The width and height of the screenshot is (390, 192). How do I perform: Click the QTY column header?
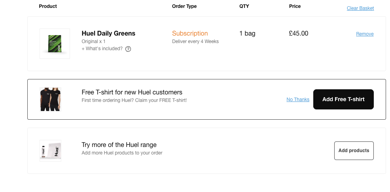[x=244, y=6]
